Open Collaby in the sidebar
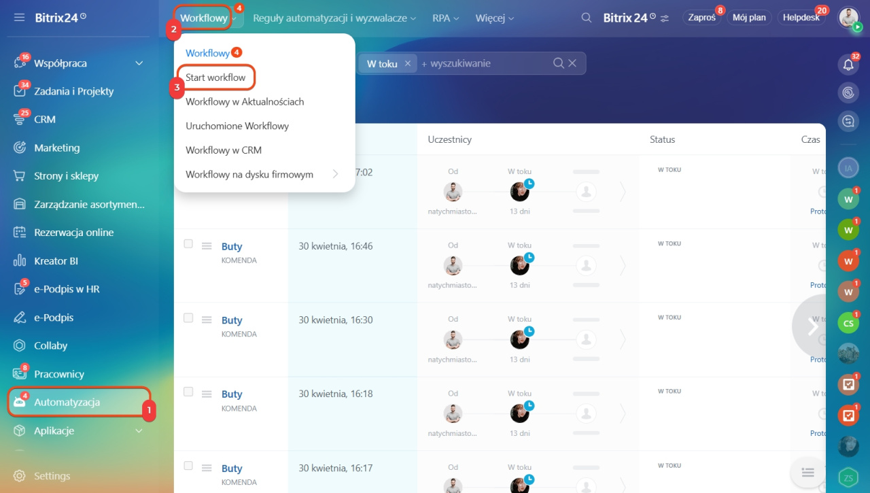 [x=51, y=345]
